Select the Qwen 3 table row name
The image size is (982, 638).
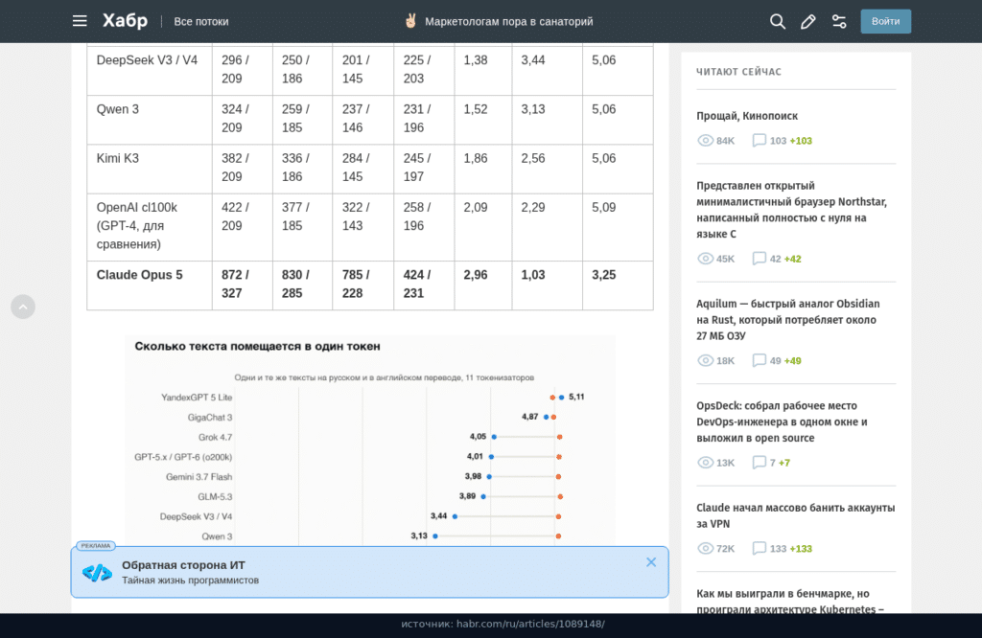click(x=118, y=109)
